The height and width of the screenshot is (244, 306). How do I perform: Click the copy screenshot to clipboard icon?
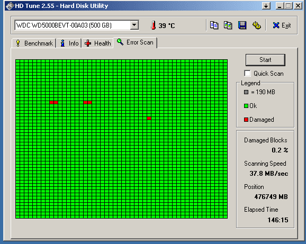click(x=228, y=25)
